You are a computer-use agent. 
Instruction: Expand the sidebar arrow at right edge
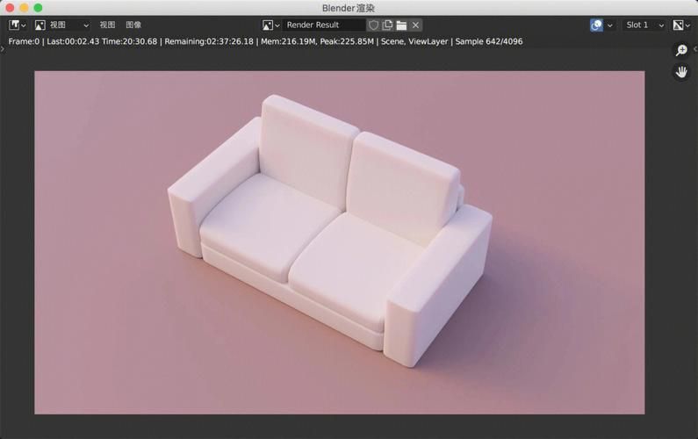(x=695, y=49)
